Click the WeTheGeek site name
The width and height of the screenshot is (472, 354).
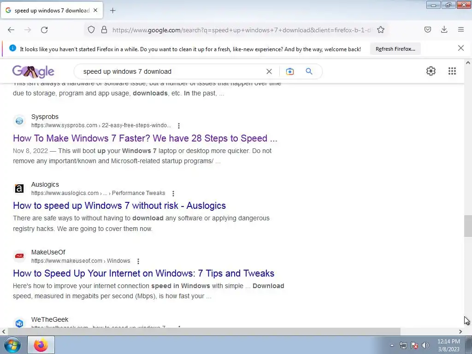pos(50,319)
